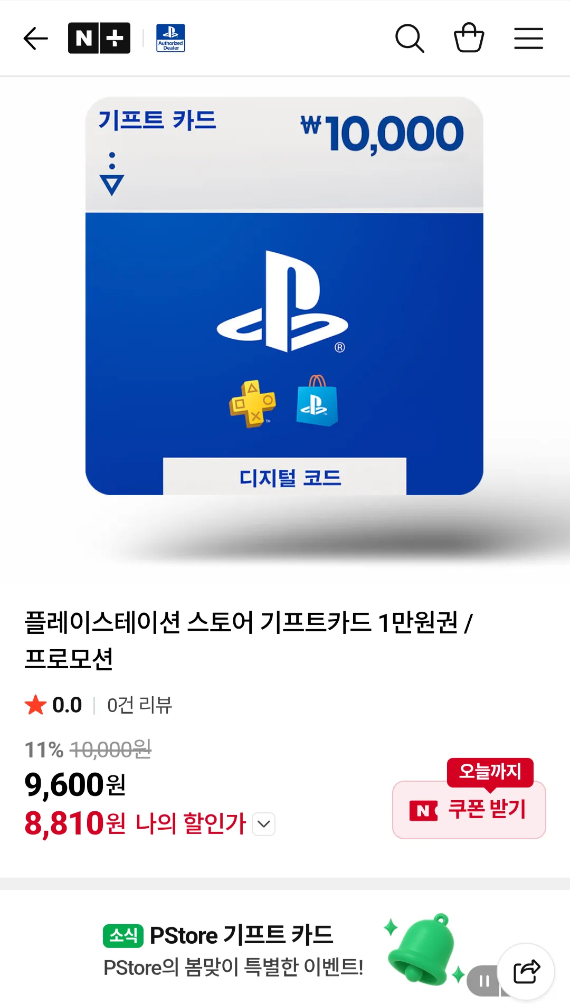Screen dimensions: 570x1005
Task: Tap the PlayStation Authorized Dealer badge
Action: tap(170, 38)
